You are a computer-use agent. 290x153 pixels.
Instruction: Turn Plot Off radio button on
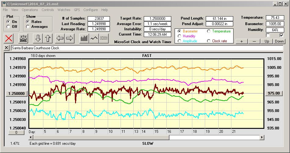[x=8, y=27]
